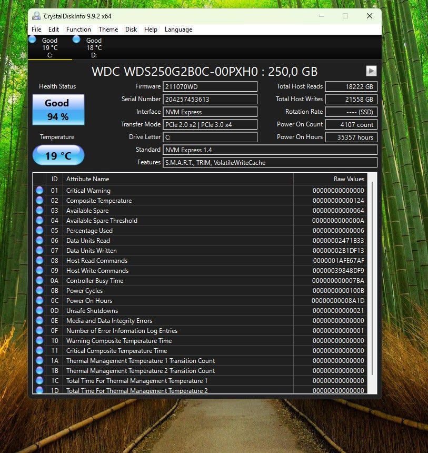Click the status icon beside Available Spare Threshold
Image resolution: width=428 pixels, height=453 pixels.
point(39,220)
